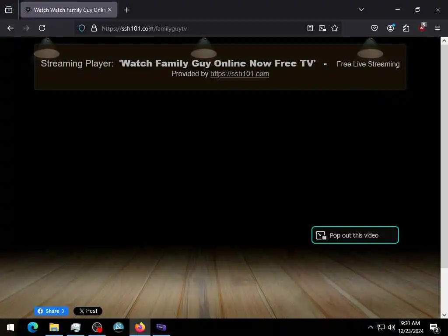Screen dimensions: 448x336
Task: Close the Watch Family Guy tab
Action: coord(110,10)
